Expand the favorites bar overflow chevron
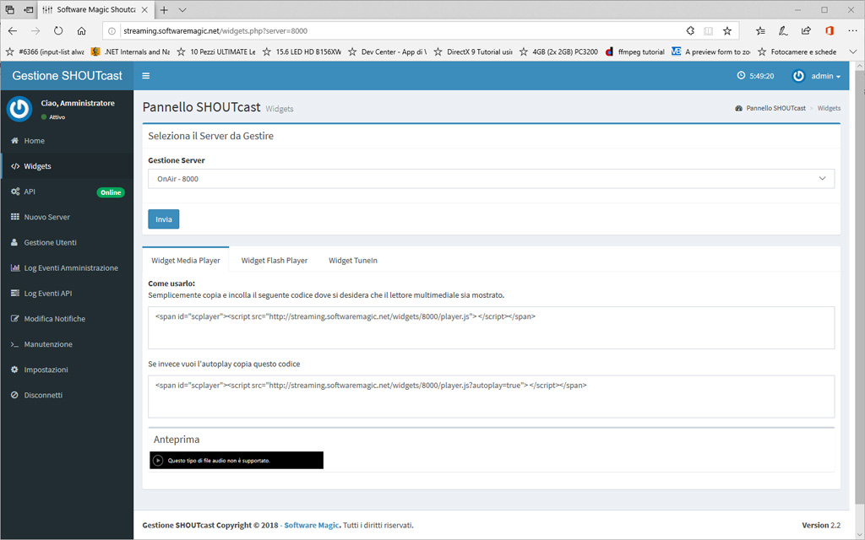 coord(853,51)
